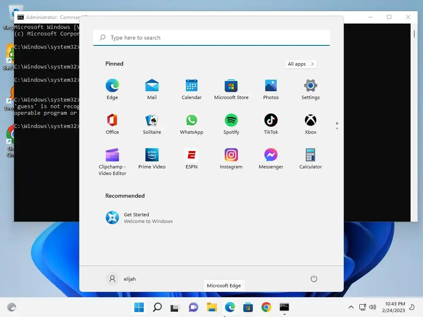Image resolution: width=423 pixels, height=317 pixels.
Task: Launch WhatsApp
Action: click(192, 124)
